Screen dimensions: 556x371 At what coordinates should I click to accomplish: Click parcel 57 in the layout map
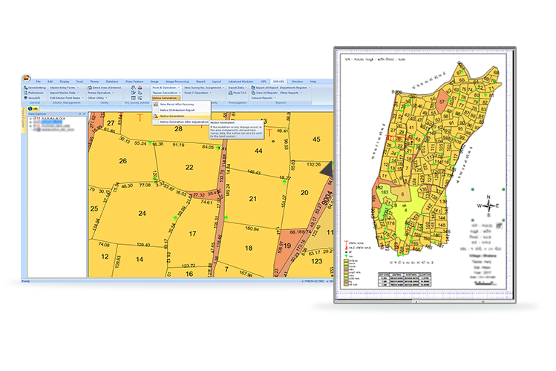click(442, 102)
